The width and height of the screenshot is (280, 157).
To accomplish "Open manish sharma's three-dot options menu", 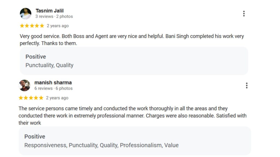I will [x=246, y=86].
